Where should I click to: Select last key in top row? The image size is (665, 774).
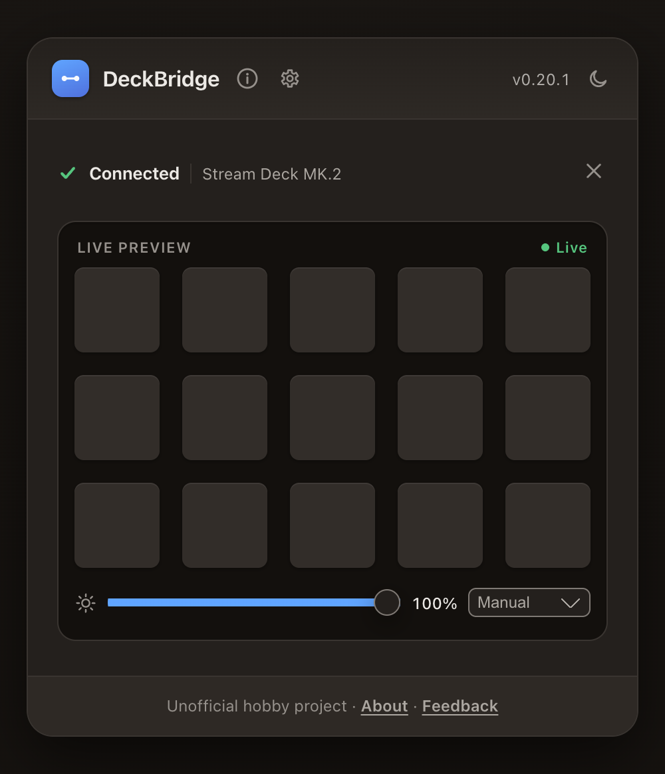[x=547, y=310]
